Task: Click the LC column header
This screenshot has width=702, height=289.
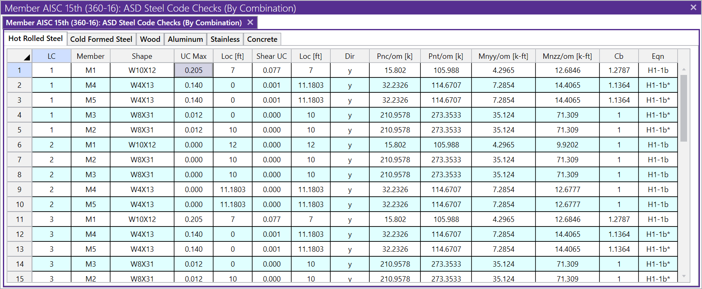Action: click(52, 56)
